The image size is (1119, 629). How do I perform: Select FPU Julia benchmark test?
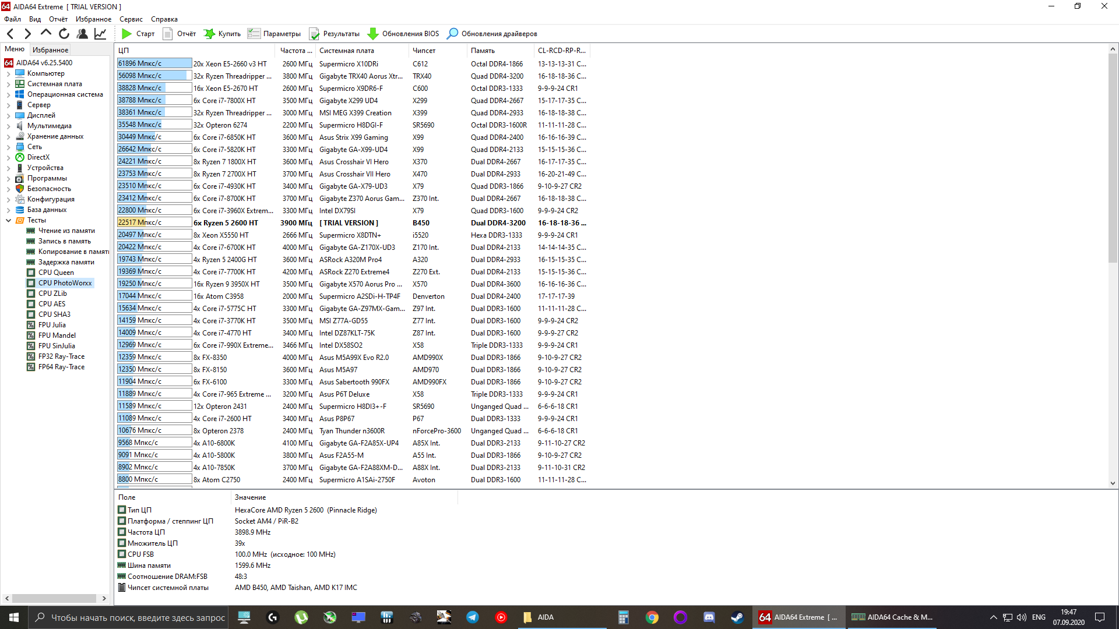[x=52, y=325]
